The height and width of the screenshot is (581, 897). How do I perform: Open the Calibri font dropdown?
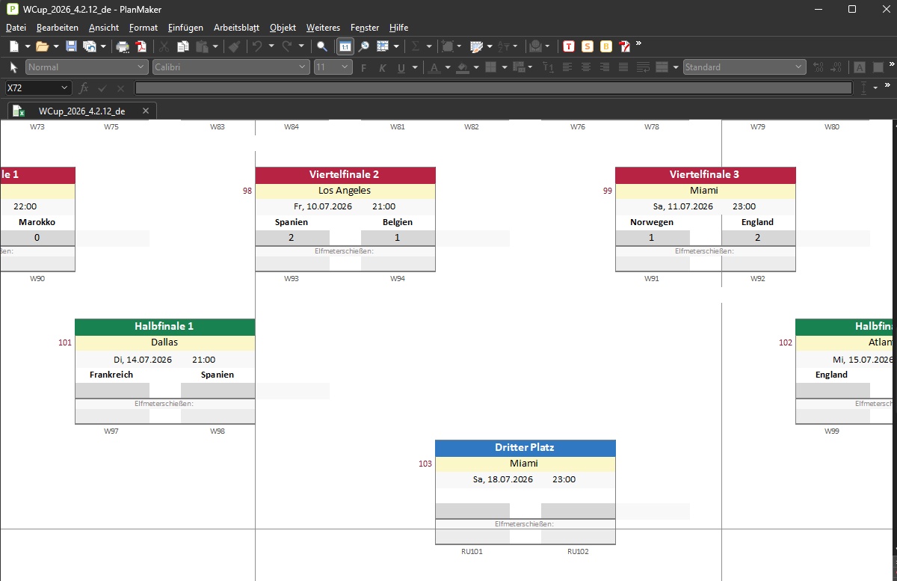[x=230, y=67]
